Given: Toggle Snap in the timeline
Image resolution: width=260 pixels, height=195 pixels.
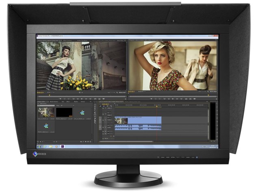Looking at the screenshot, I should pyautogui.click(x=104, y=106).
